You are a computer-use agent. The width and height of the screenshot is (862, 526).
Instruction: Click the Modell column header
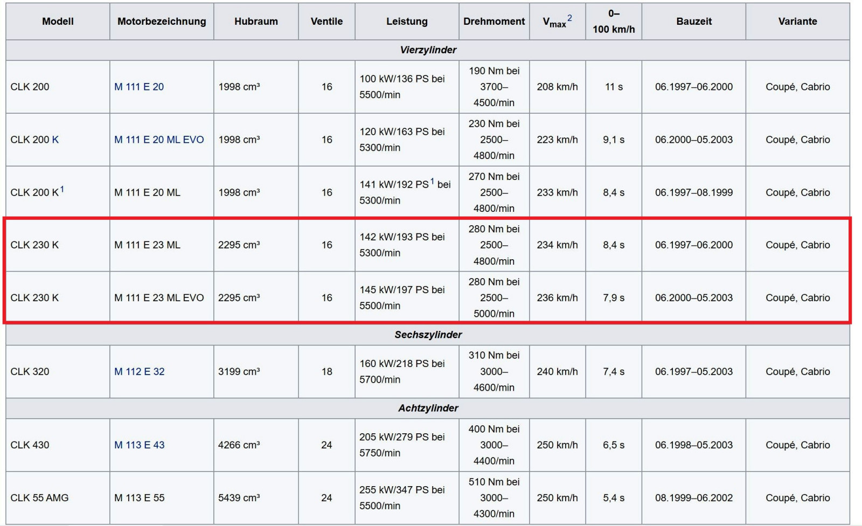pos(58,22)
